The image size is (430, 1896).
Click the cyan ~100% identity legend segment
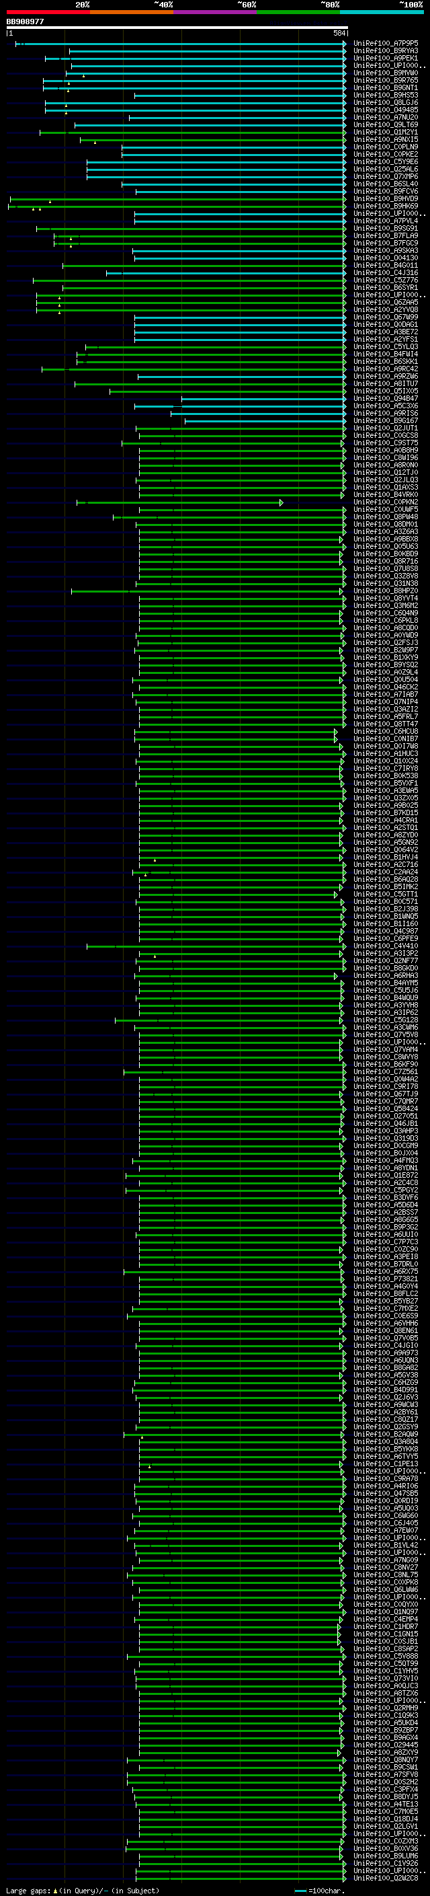(382, 13)
